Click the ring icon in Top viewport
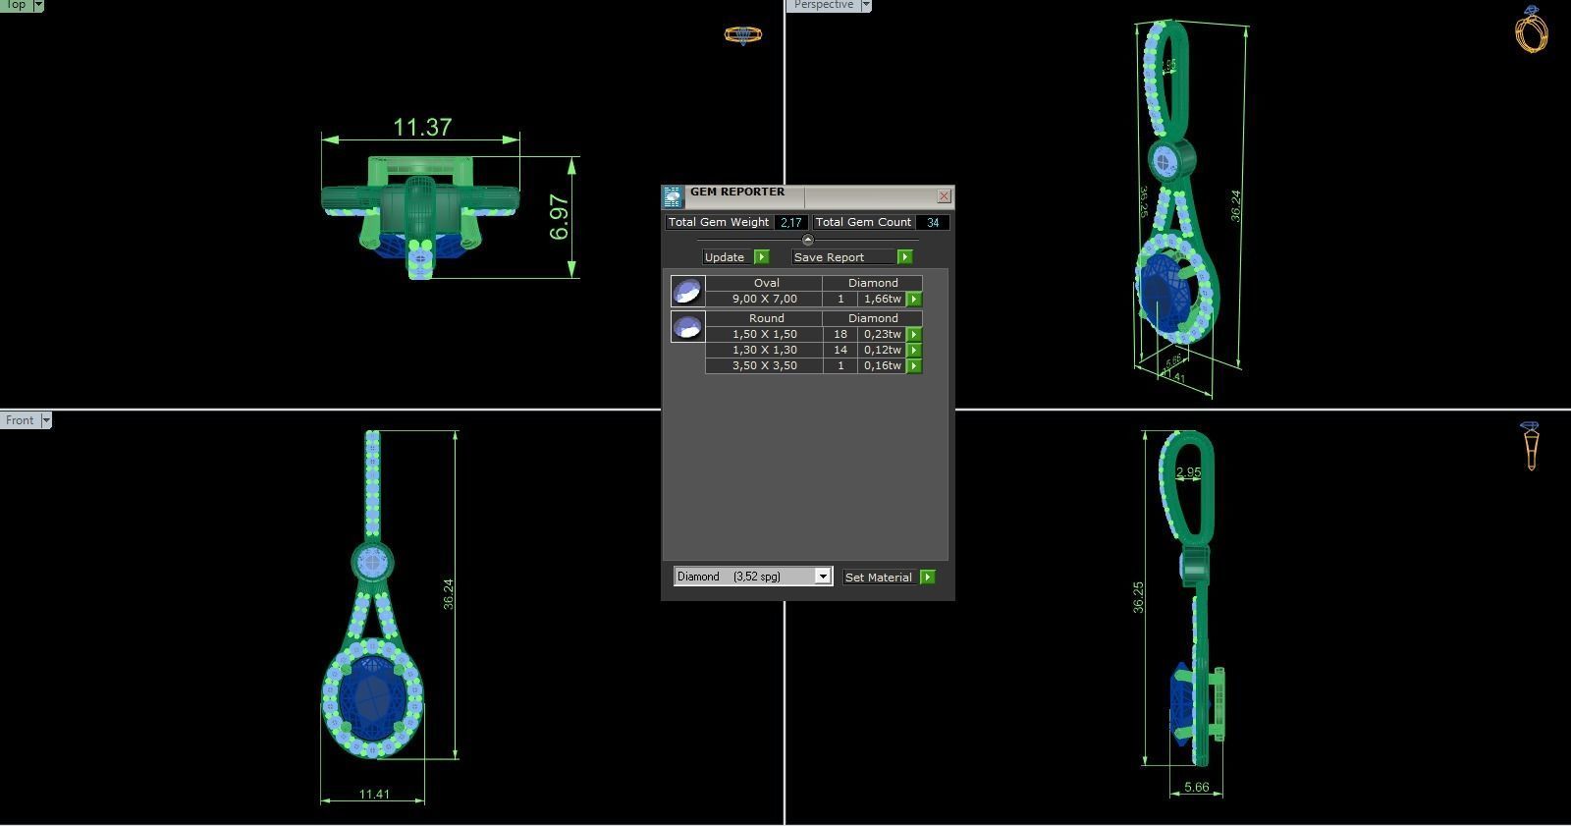1571x826 pixels. [743, 35]
